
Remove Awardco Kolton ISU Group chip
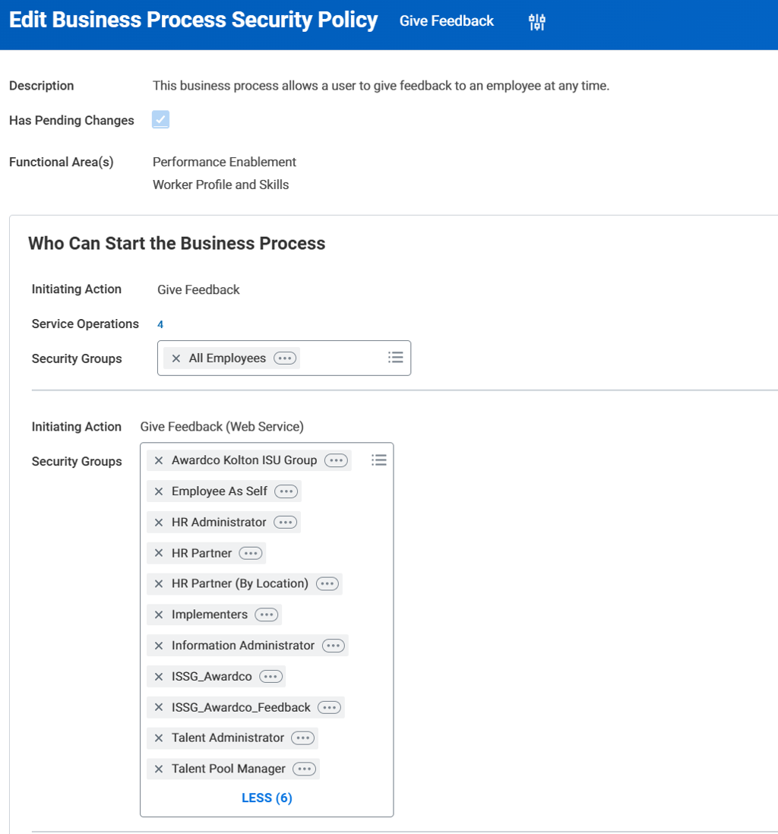pyautogui.click(x=159, y=460)
